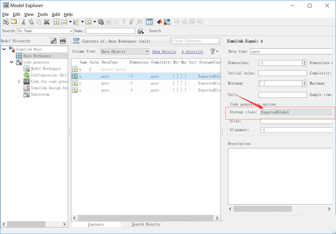
Task: Open the View menu
Action: tap(29, 15)
